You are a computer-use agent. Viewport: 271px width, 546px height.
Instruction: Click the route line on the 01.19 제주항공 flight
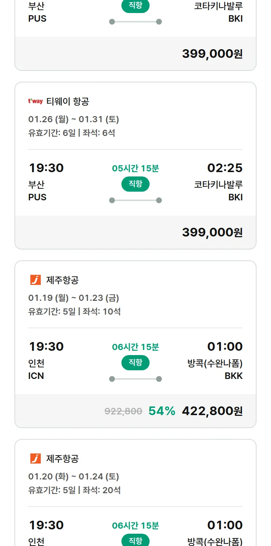pyautogui.click(x=135, y=379)
